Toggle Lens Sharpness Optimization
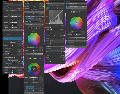120x94 pixels. [x=4, y=67]
